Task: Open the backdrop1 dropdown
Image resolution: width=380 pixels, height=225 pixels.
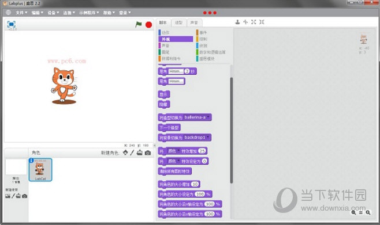Action: pyautogui.click(x=196, y=138)
